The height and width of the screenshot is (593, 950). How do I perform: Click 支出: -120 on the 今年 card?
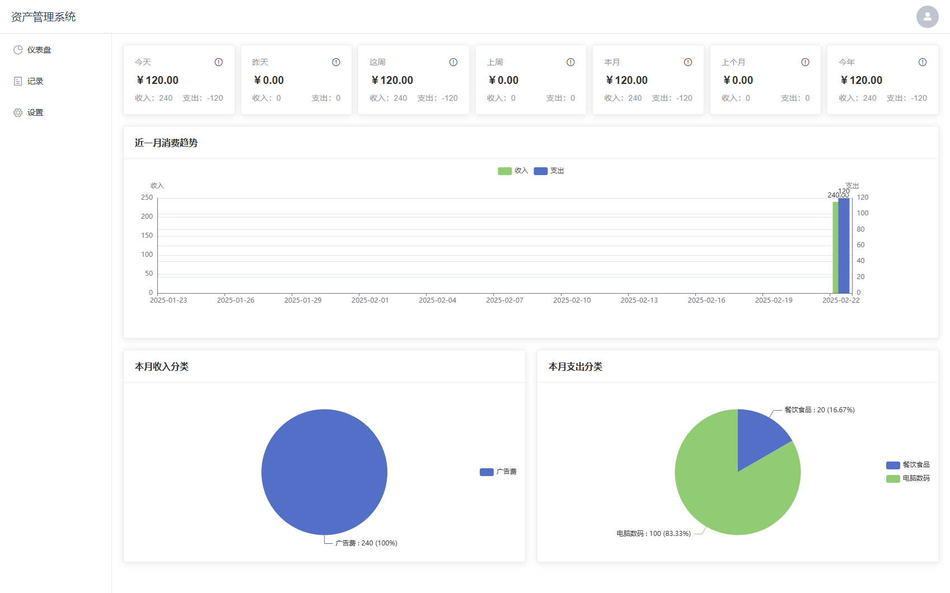point(907,98)
